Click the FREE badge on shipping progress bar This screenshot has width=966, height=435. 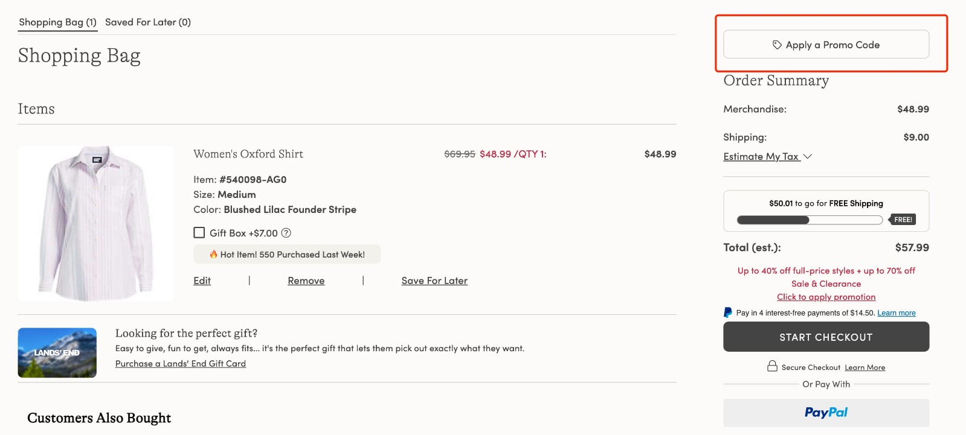click(x=903, y=220)
